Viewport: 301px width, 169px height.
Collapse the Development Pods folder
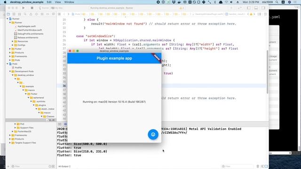tap(10, 71)
